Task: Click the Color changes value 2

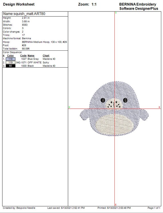Action: click(23, 32)
